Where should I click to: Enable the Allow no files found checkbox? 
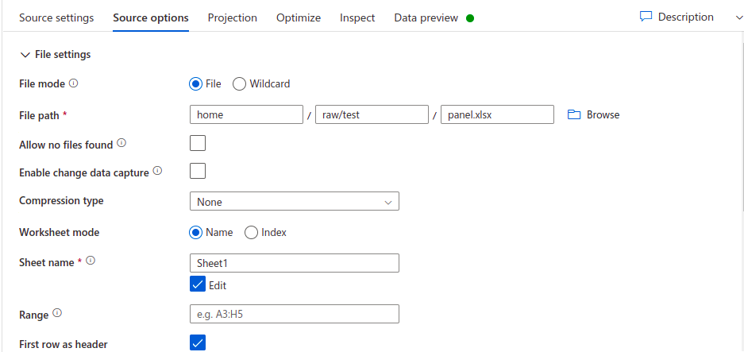click(x=198, y=143)
